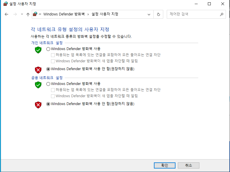Check notify on new app block under 개인 네트워크
The width and height of the screenshot is (230, 172).
pos(53,61)
